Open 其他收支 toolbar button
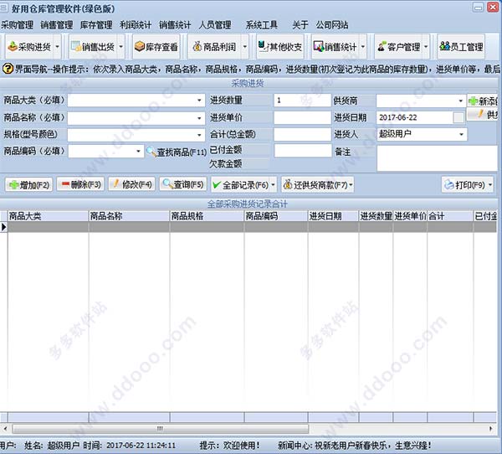Image resolution: width=502 pixels, height=454 pixels. [280, 47]
